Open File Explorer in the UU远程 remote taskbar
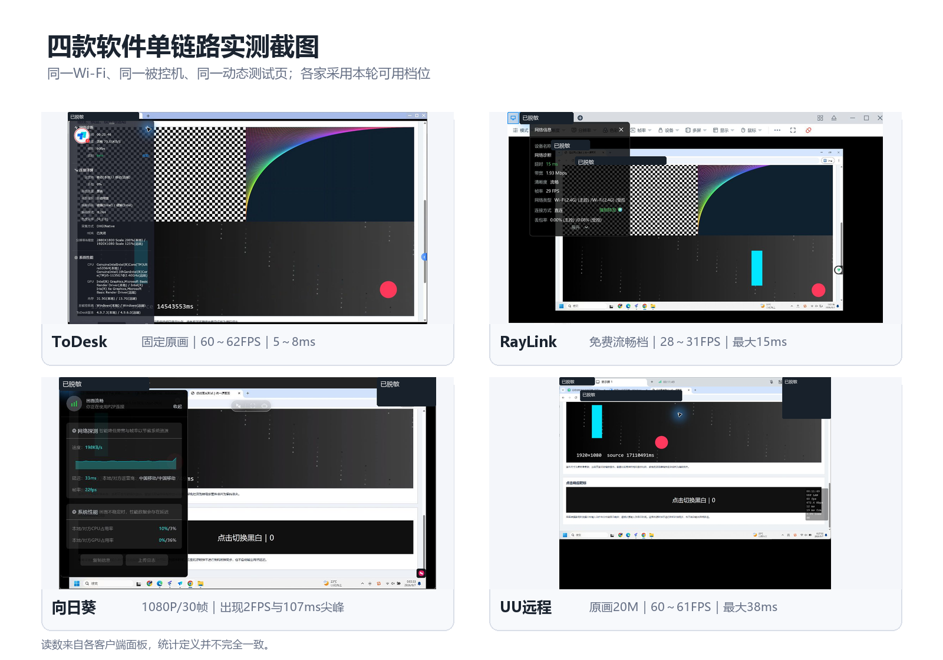The width and height of the screenshot is (943, 660). (651, 535)
